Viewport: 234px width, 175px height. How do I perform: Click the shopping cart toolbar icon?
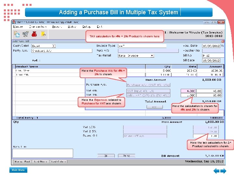pyautogui.click(x=26, y=34)
